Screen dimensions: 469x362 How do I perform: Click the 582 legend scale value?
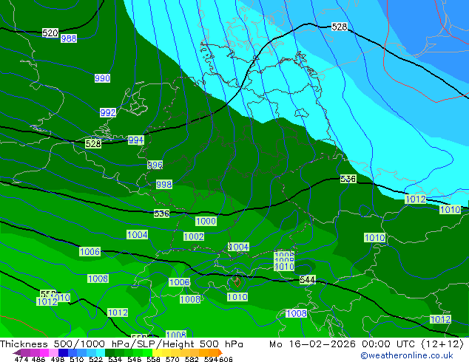pos(192,359)
